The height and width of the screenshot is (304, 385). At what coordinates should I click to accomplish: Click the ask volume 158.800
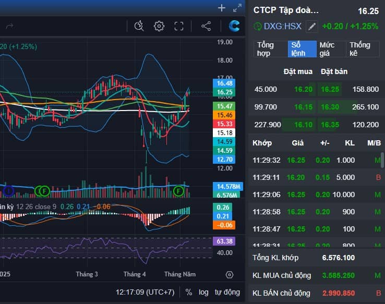point(365,89)
